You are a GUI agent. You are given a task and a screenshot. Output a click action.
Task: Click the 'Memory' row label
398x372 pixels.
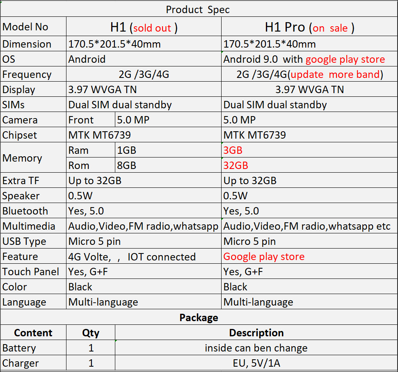33,157
